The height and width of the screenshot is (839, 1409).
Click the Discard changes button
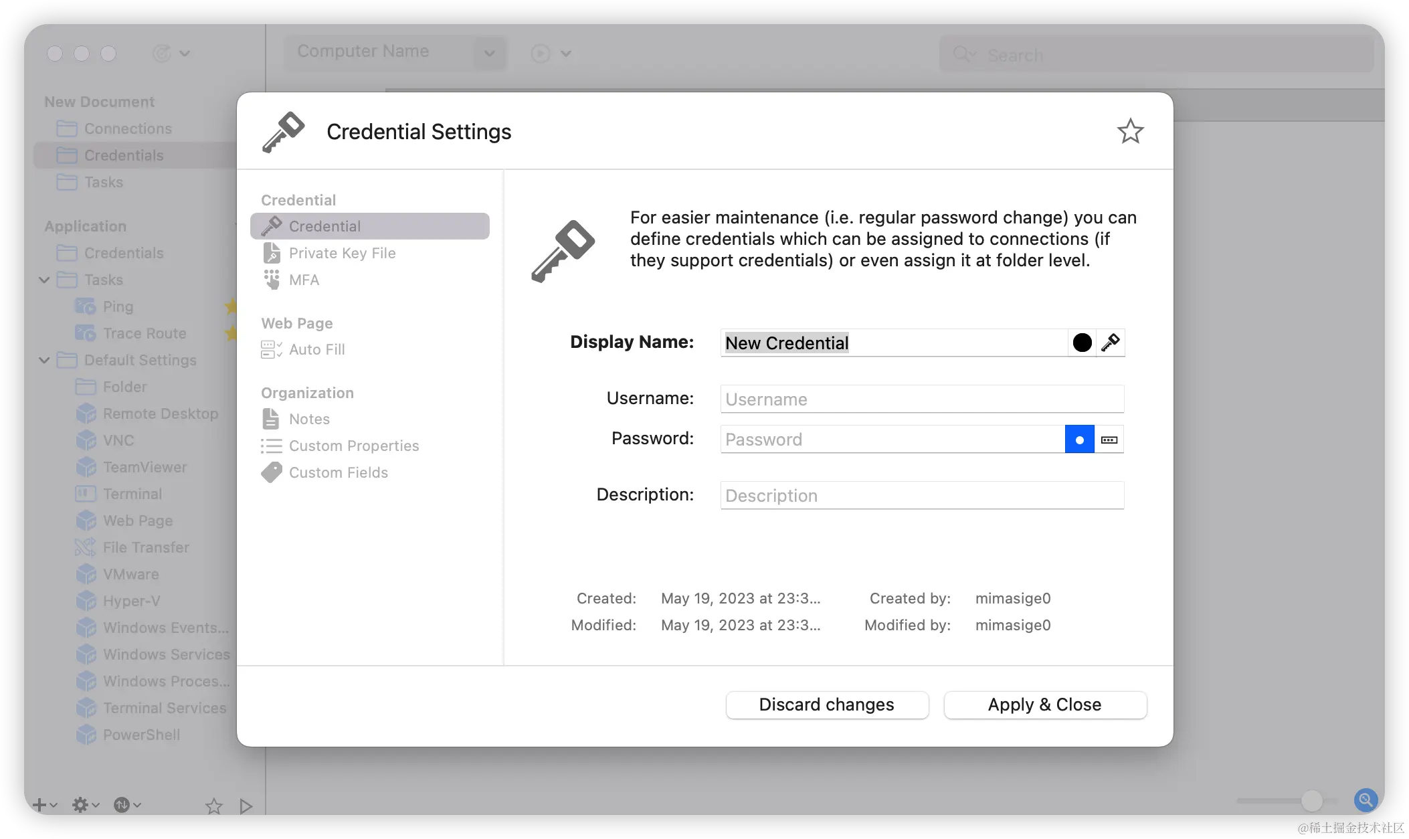[x=827, y=705]
